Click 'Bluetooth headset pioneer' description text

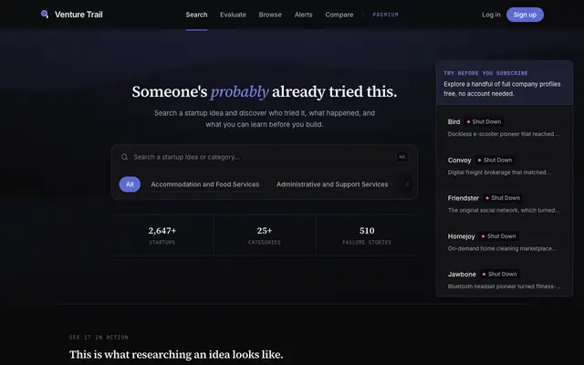[504, 287]
